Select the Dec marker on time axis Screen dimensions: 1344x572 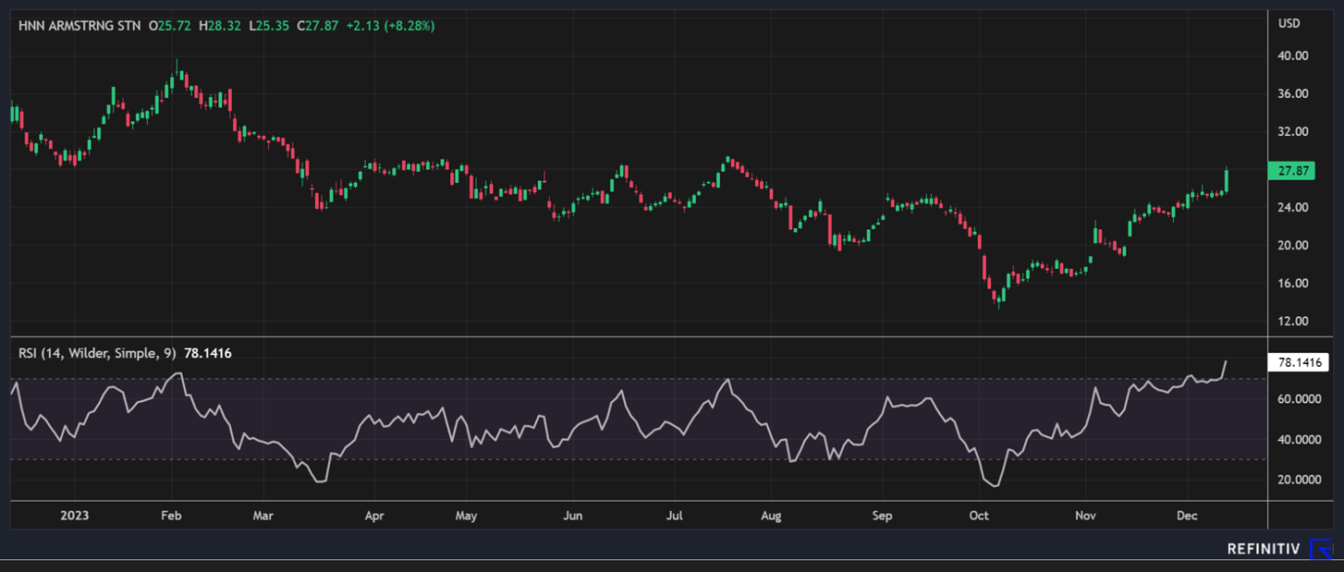tap(1186, 516)
